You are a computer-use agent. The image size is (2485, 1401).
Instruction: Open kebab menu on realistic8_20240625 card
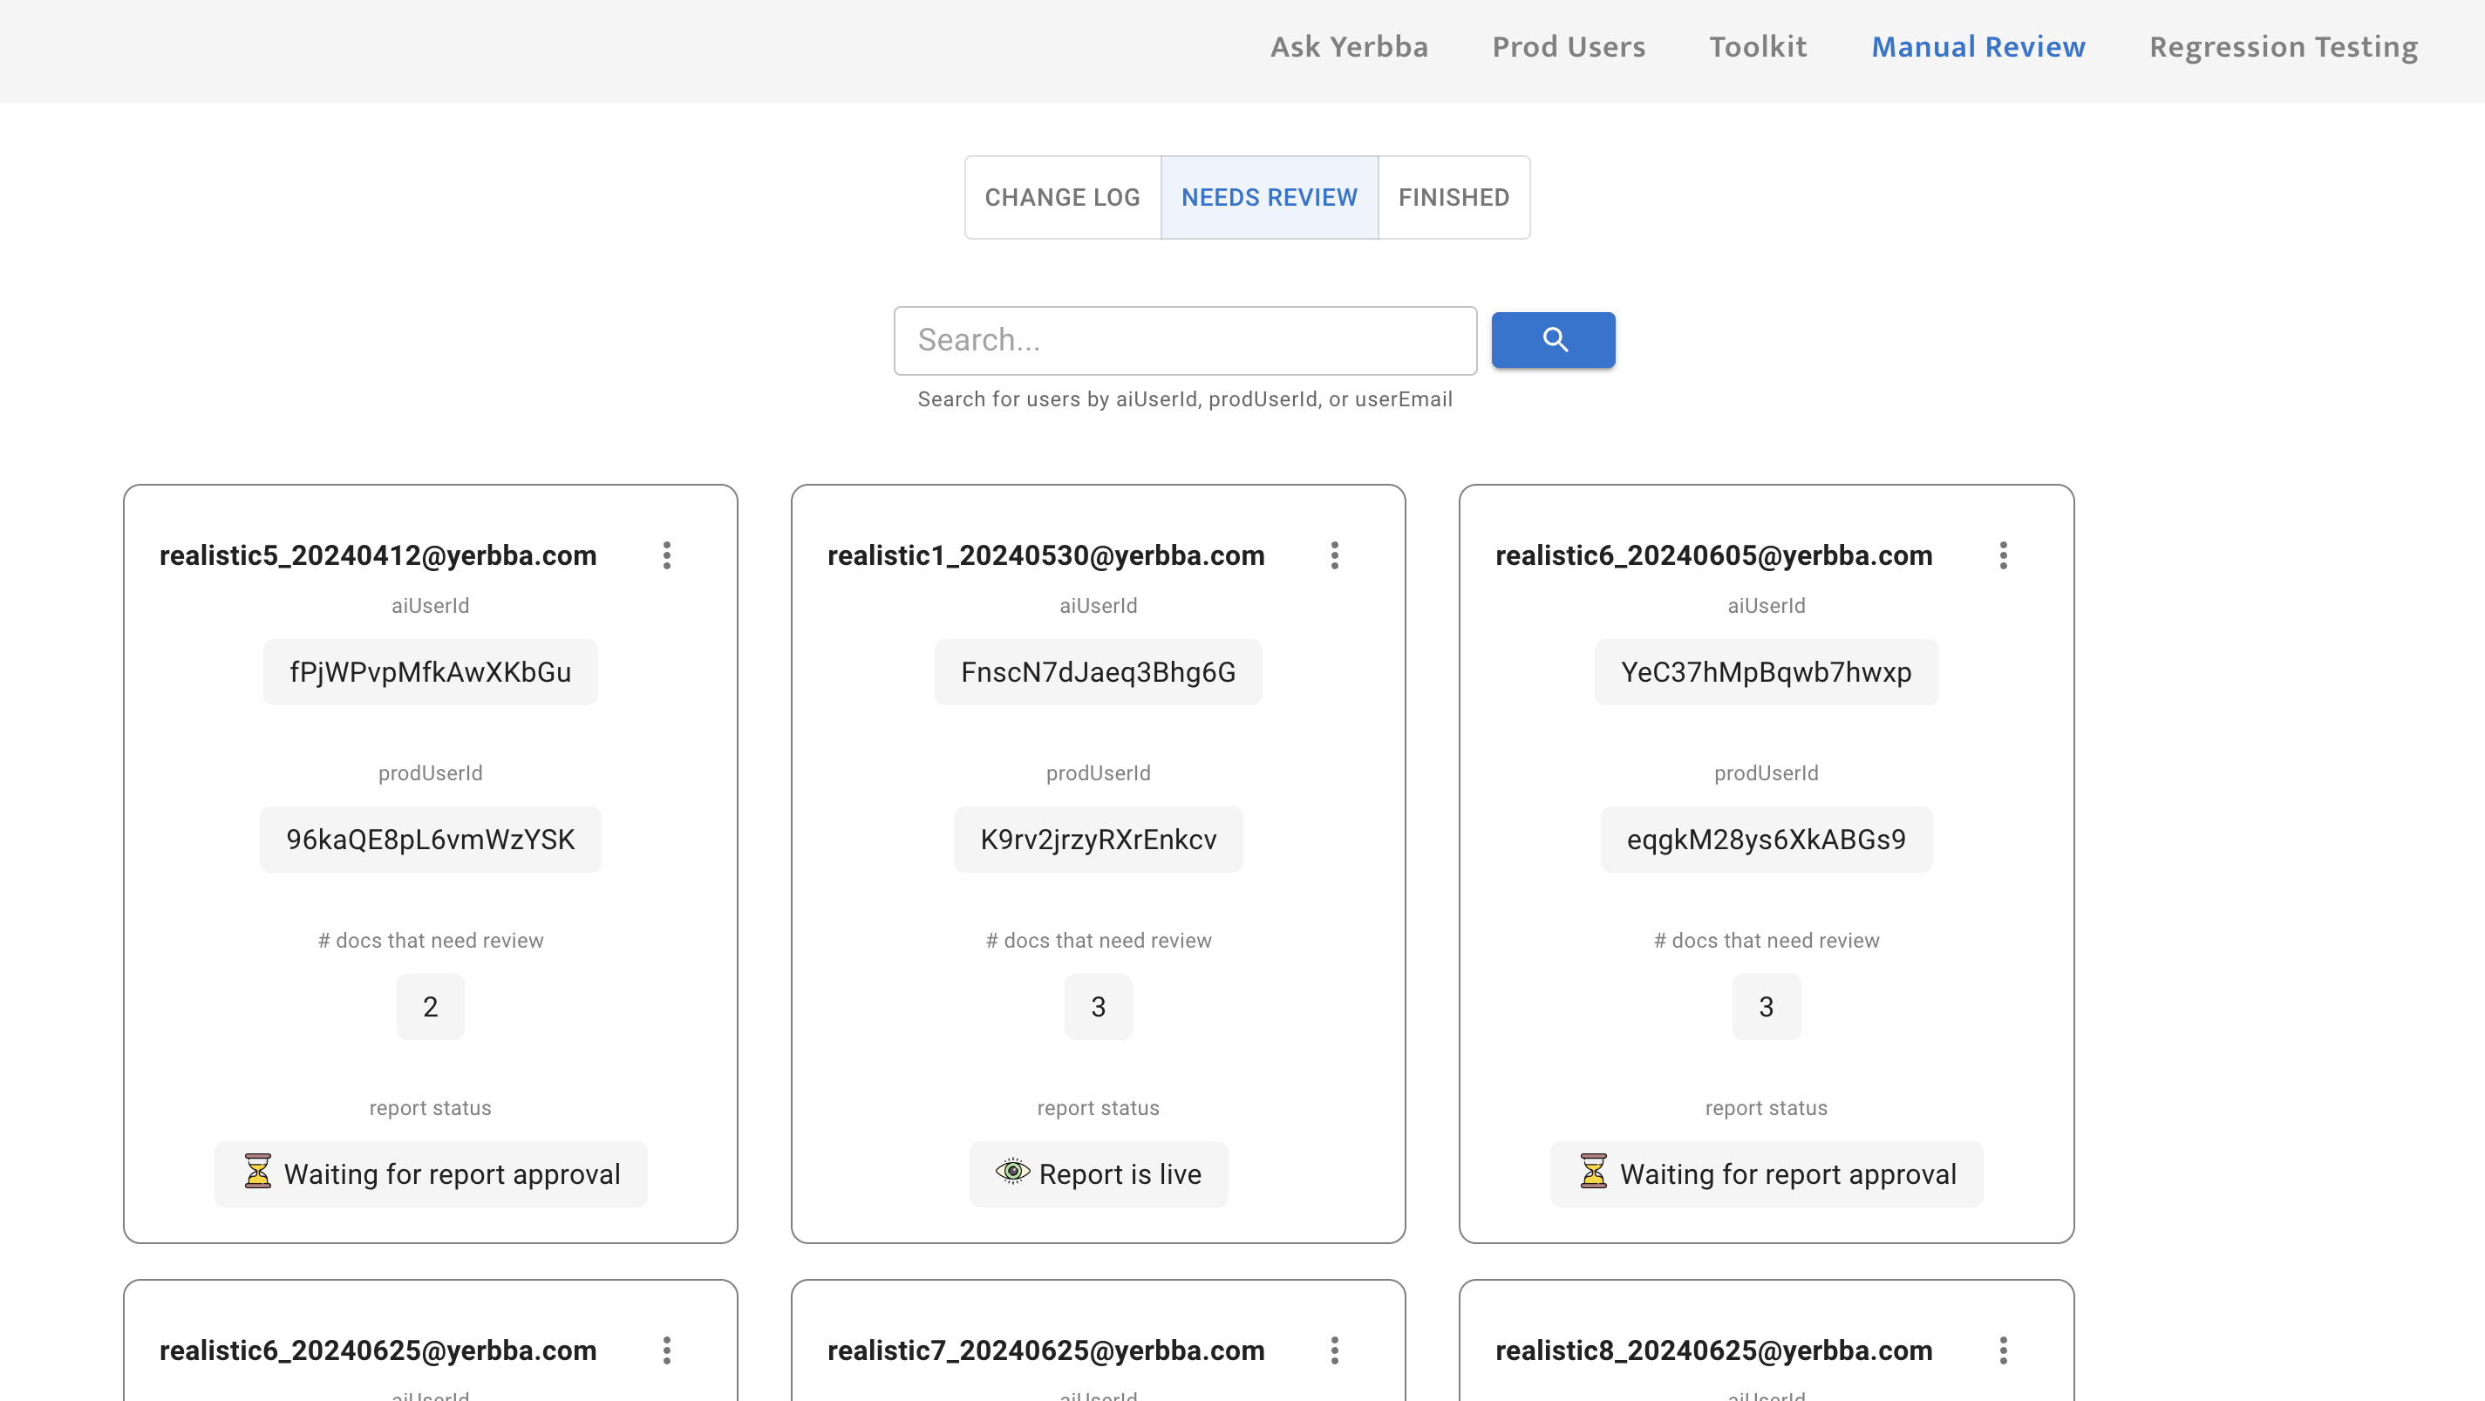(2003, 1350)
